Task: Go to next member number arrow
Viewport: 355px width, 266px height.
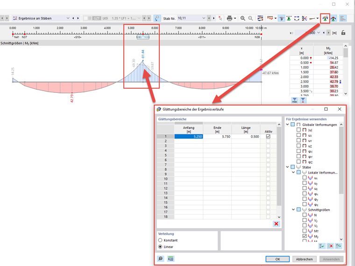Action: tap(214, 18)
